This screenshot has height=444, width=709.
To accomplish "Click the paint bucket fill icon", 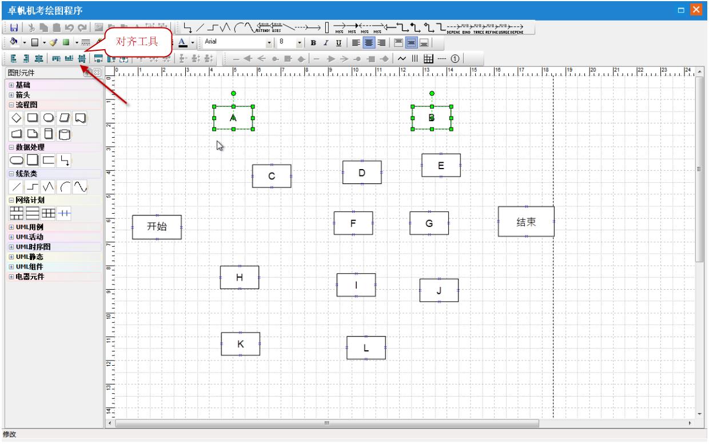I will pyautogui.click(x=14, y=43).
